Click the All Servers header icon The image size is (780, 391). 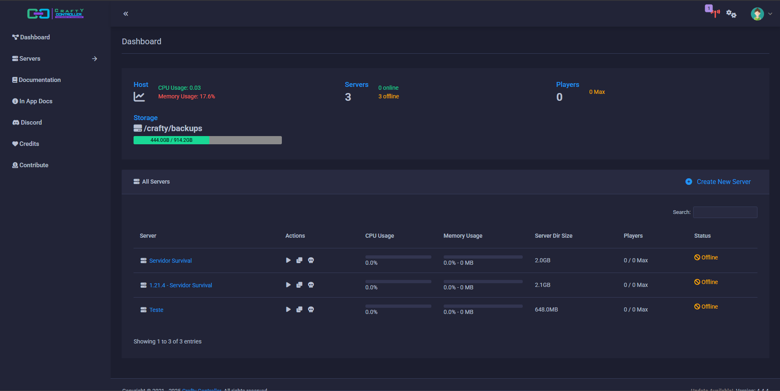136,182
